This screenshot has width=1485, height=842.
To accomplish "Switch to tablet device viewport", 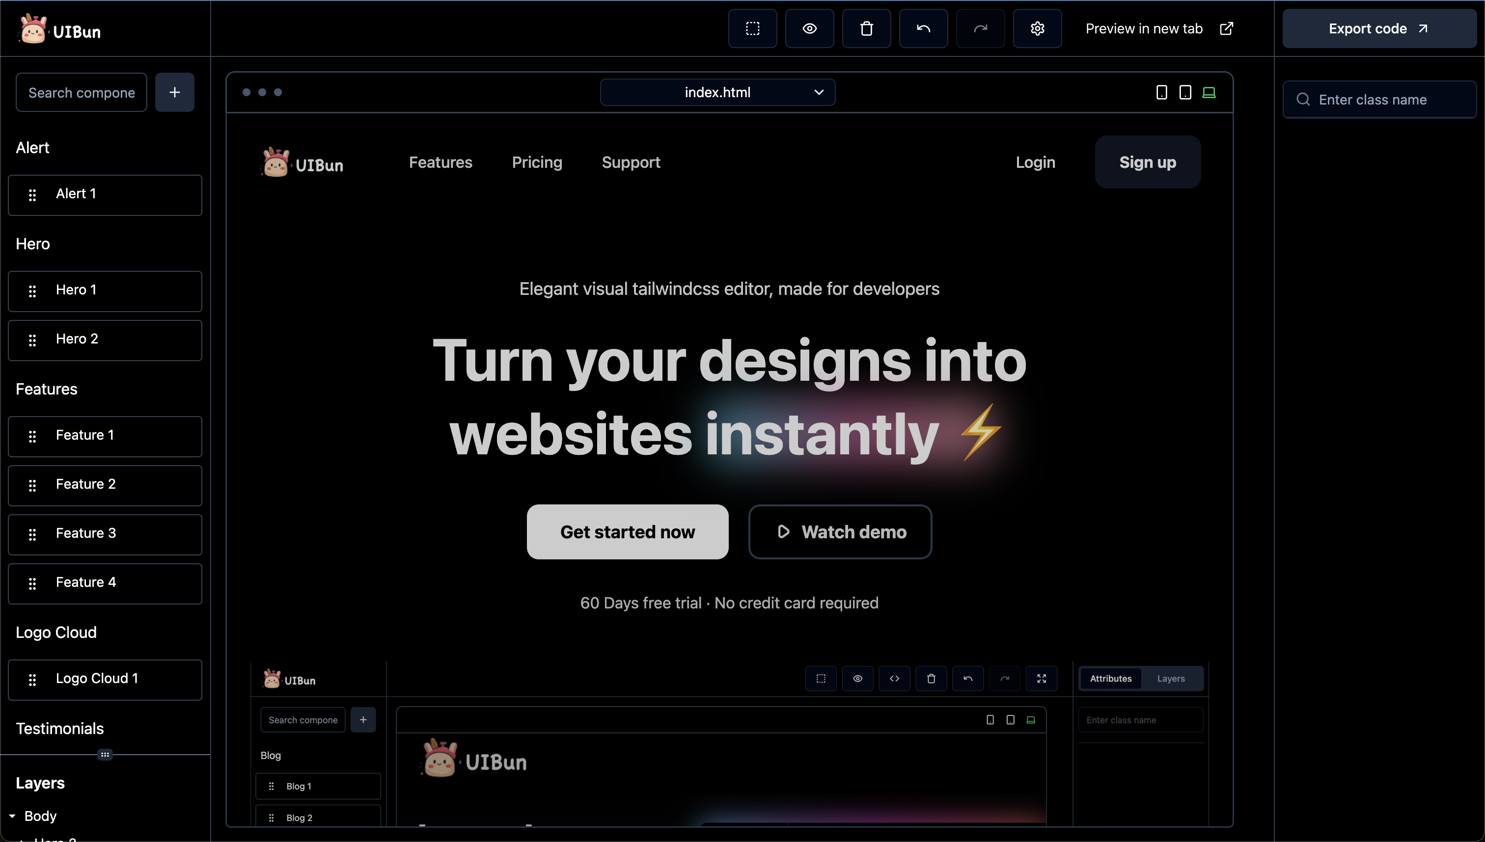I will (x=1184, y=93).
